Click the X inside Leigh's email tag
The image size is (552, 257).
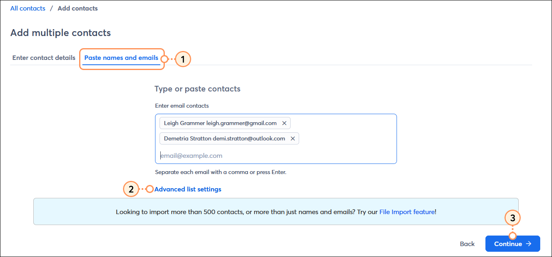click(284, 123)
